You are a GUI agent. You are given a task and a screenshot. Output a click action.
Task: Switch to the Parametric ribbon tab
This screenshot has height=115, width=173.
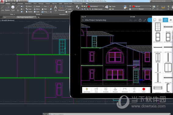pyautogui.click(x=28, y=4)
